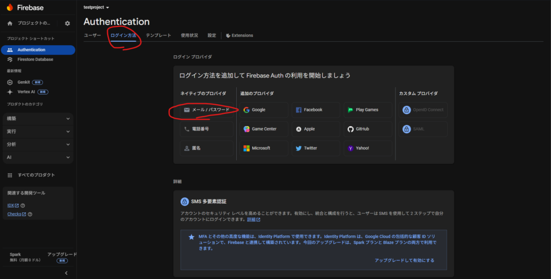Switch to the 使用状況 tab
Screen dimensions: 551x279
pos(189,35)
